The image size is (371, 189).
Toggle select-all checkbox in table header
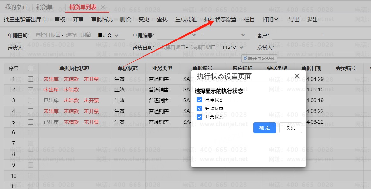[31, 68]
